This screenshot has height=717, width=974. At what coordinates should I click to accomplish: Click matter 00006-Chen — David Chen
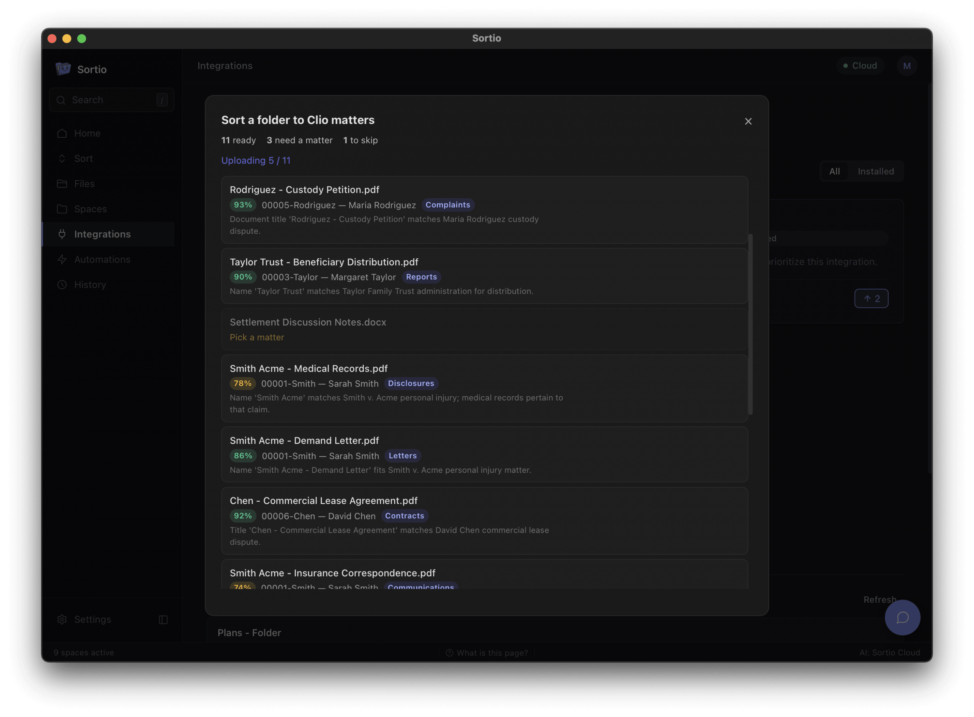(318, 516)
